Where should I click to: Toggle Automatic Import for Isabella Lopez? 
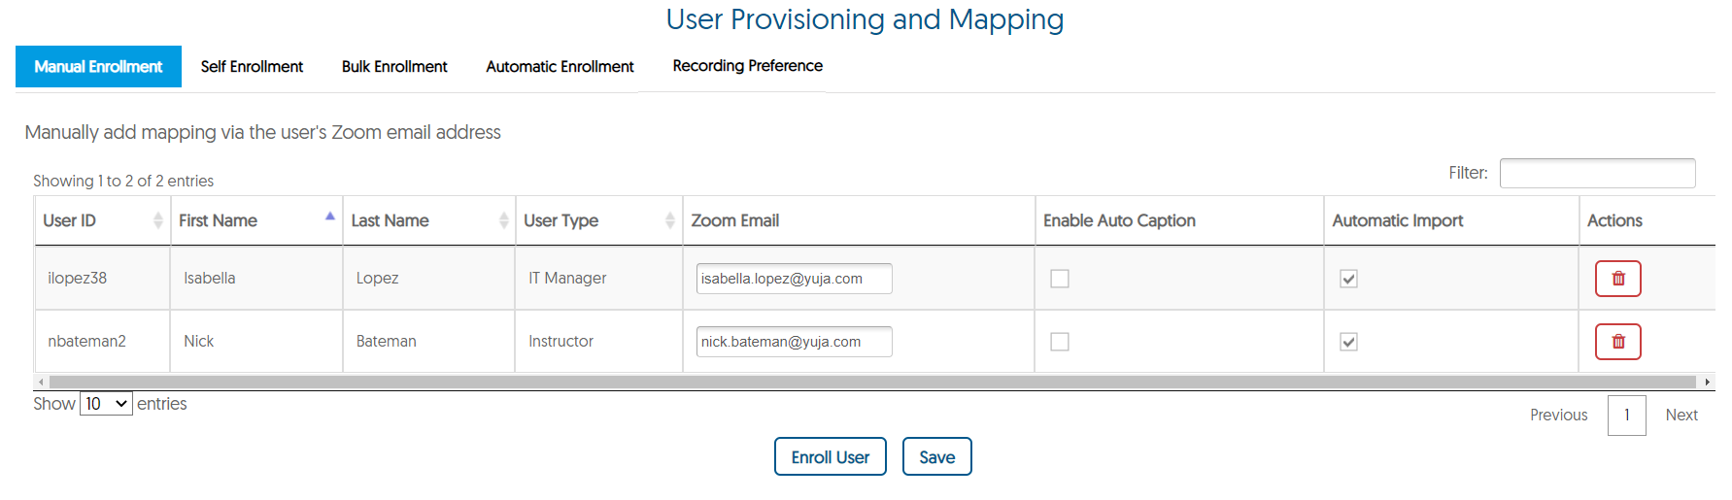[x=1348, y=279]
